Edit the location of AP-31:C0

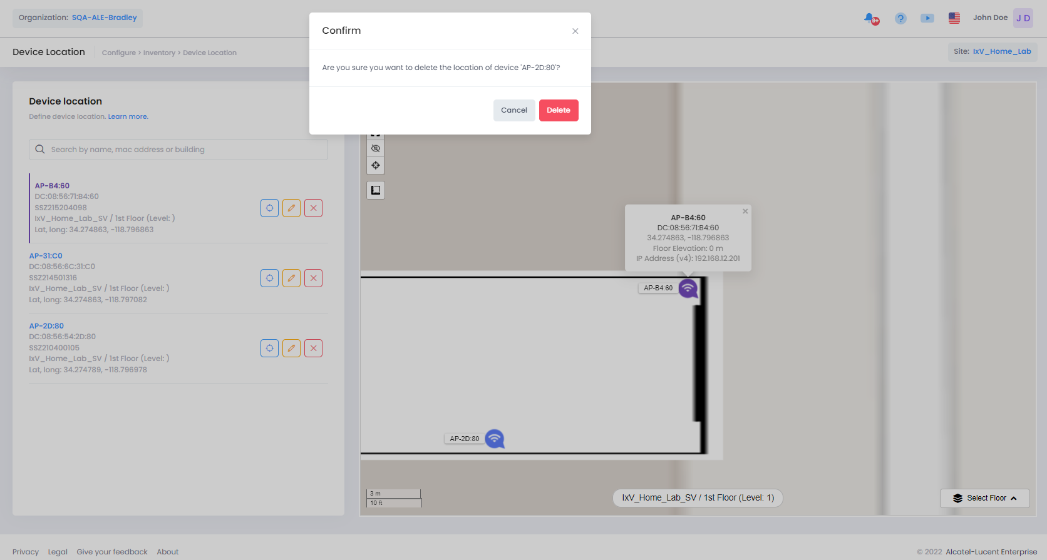tap(291, 278)
